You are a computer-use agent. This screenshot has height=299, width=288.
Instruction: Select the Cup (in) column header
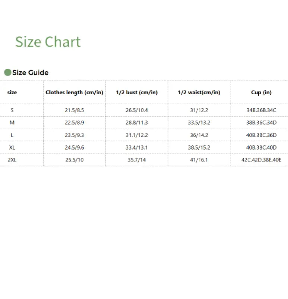coord(261,92)
